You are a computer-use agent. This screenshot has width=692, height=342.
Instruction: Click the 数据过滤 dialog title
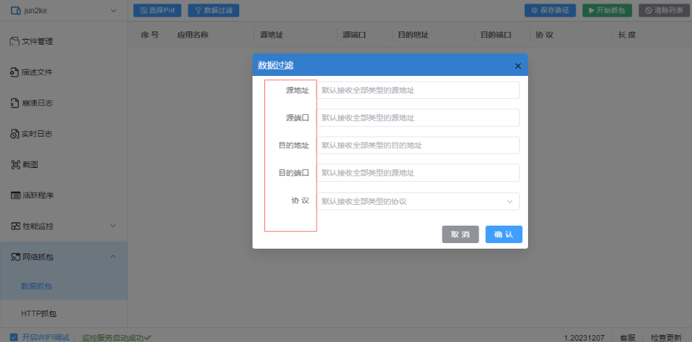276,65
